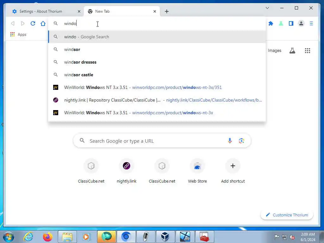The width and height of the screenshot is (324, 243).
Task: Open Windows Explorer folder in taskbar
Action: click(67, 237)
